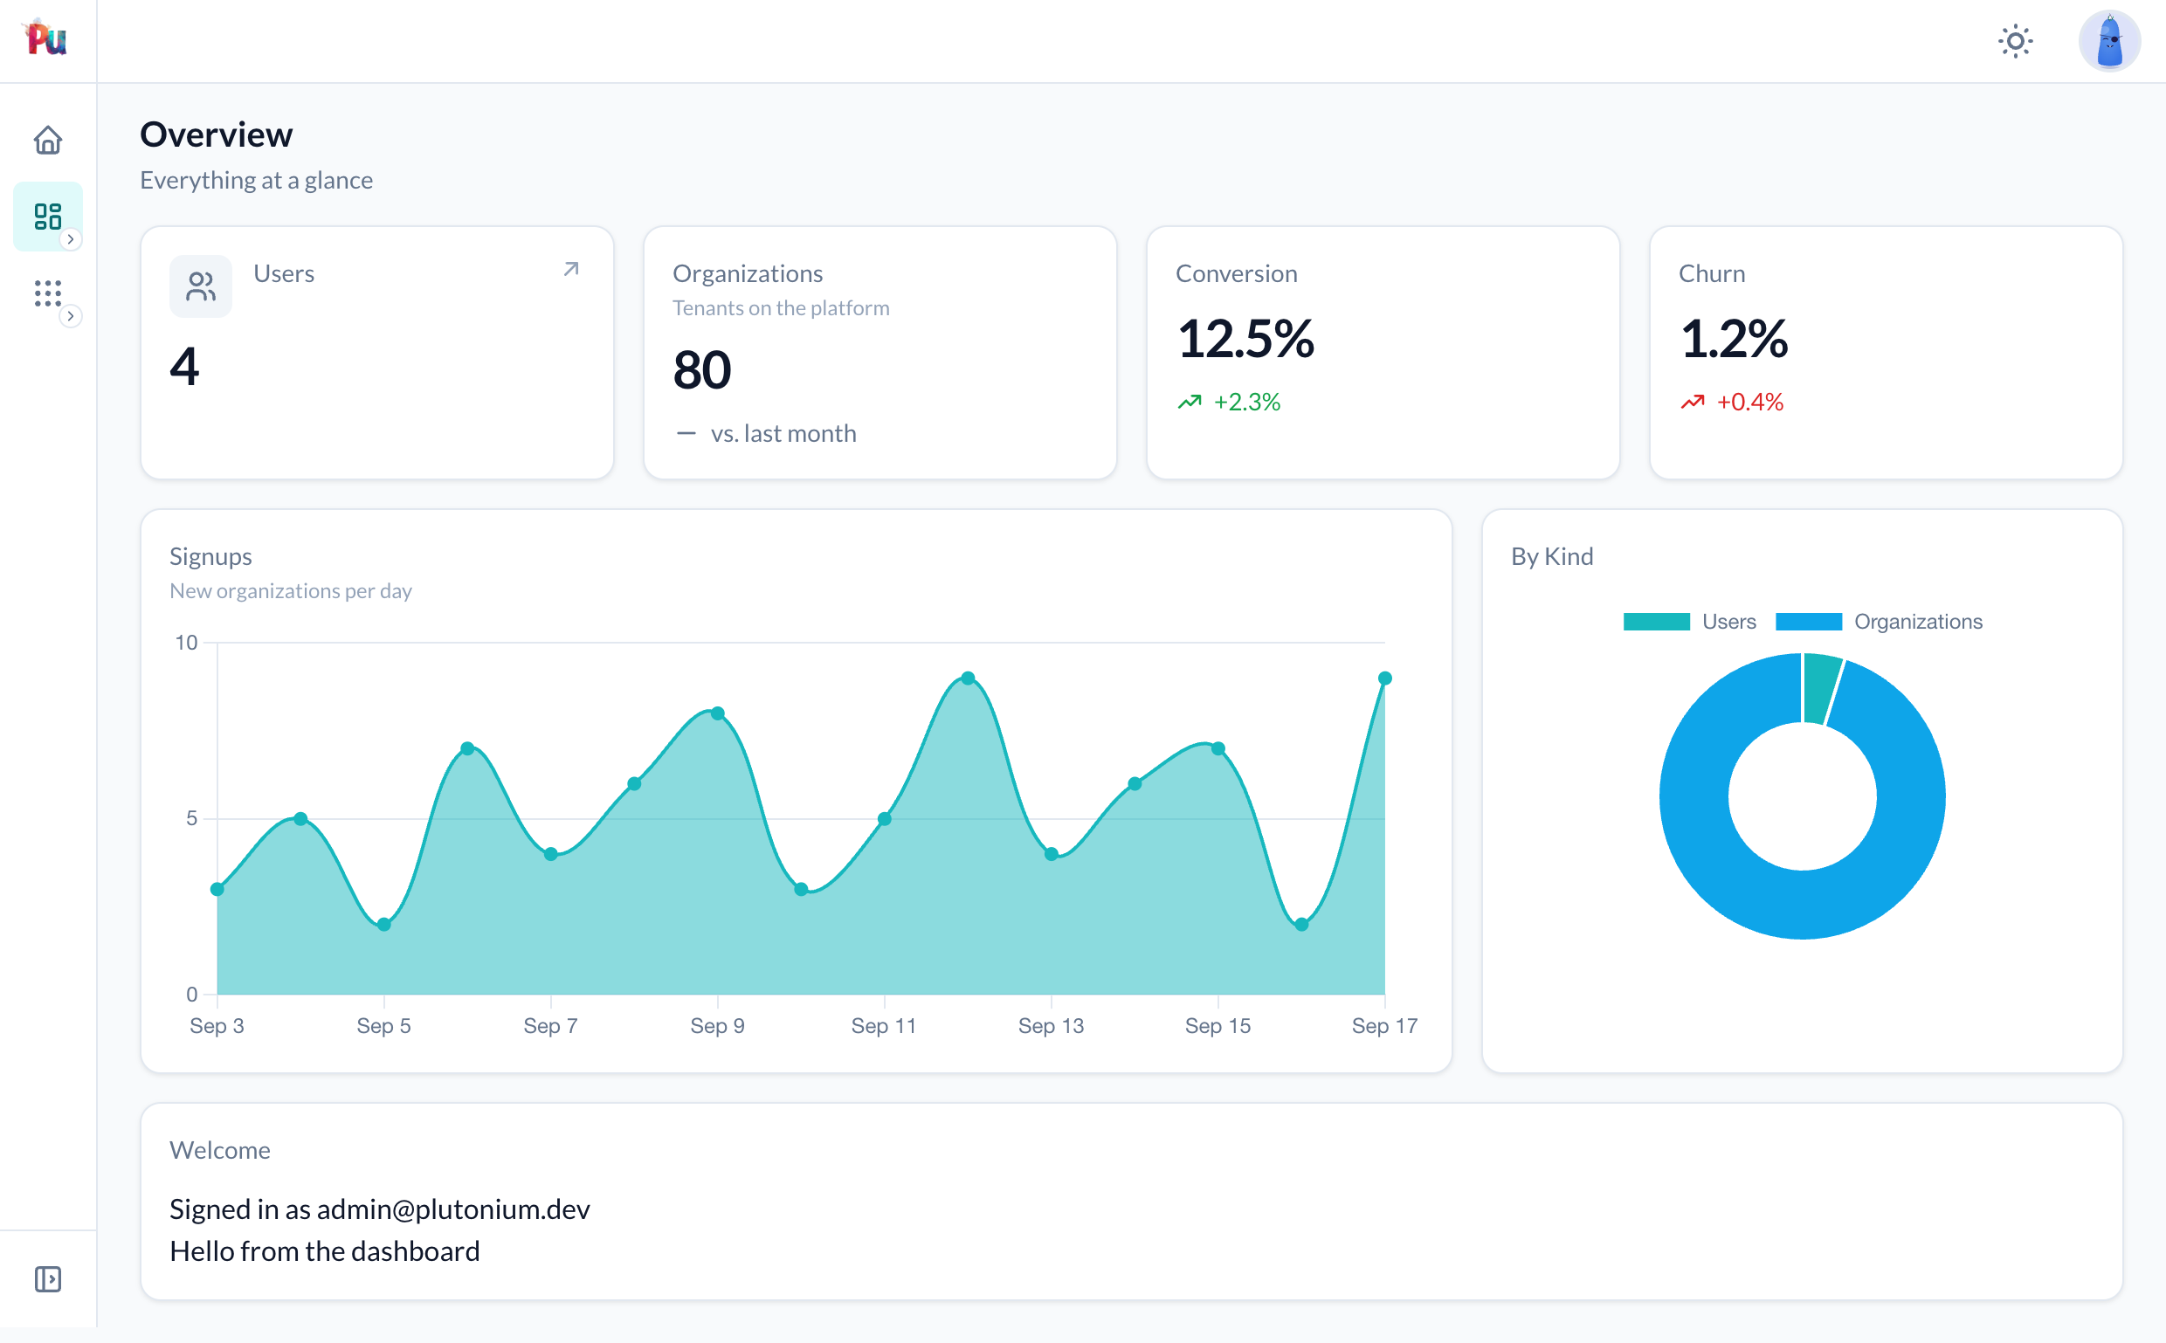Open Users card via arrow icon

(571, 269)
